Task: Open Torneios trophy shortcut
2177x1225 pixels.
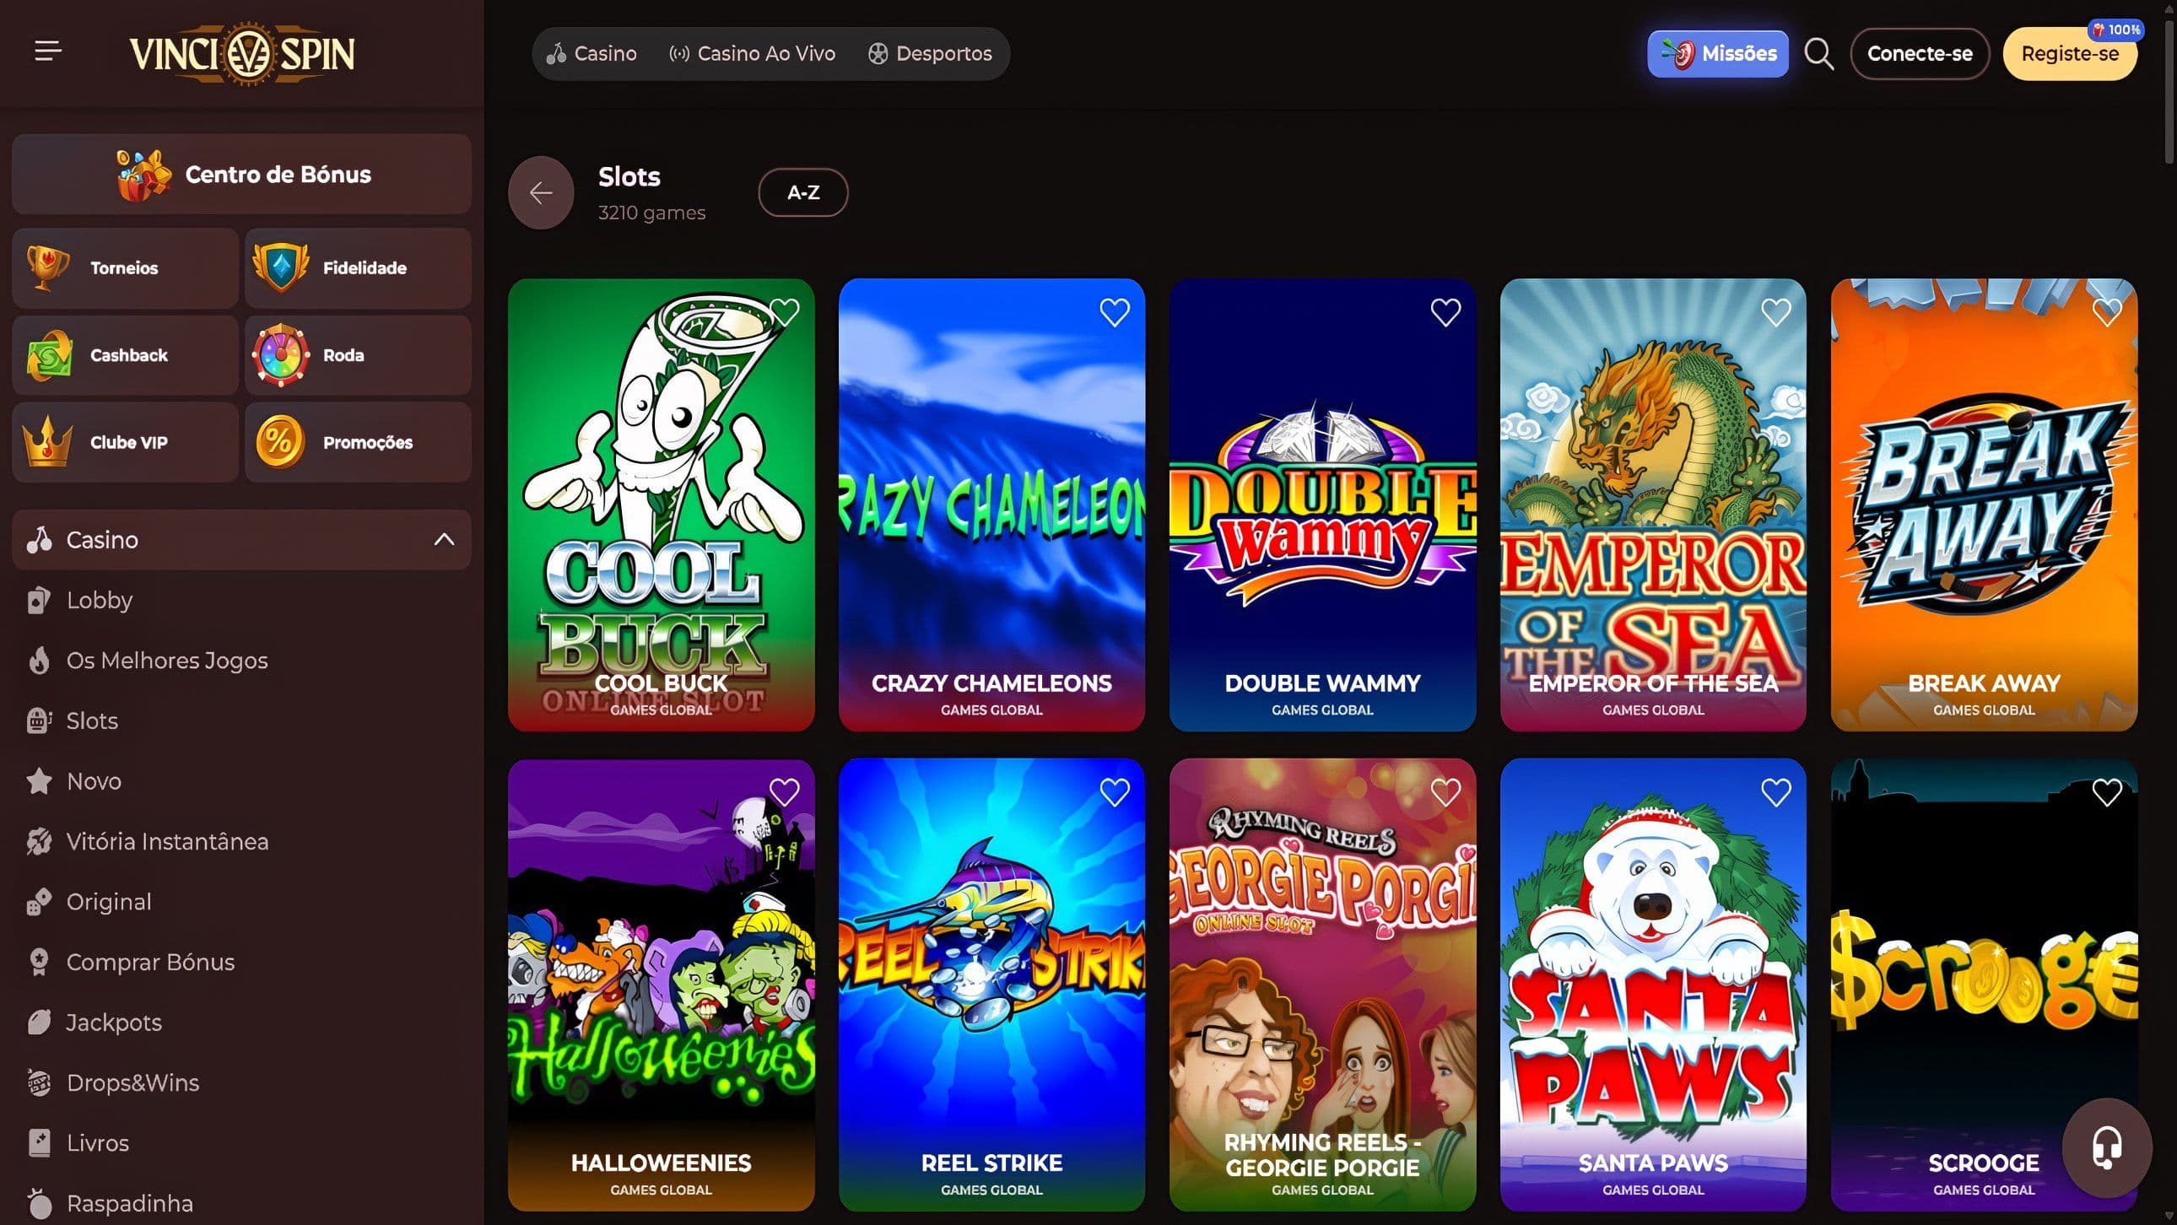Action: 125,267
